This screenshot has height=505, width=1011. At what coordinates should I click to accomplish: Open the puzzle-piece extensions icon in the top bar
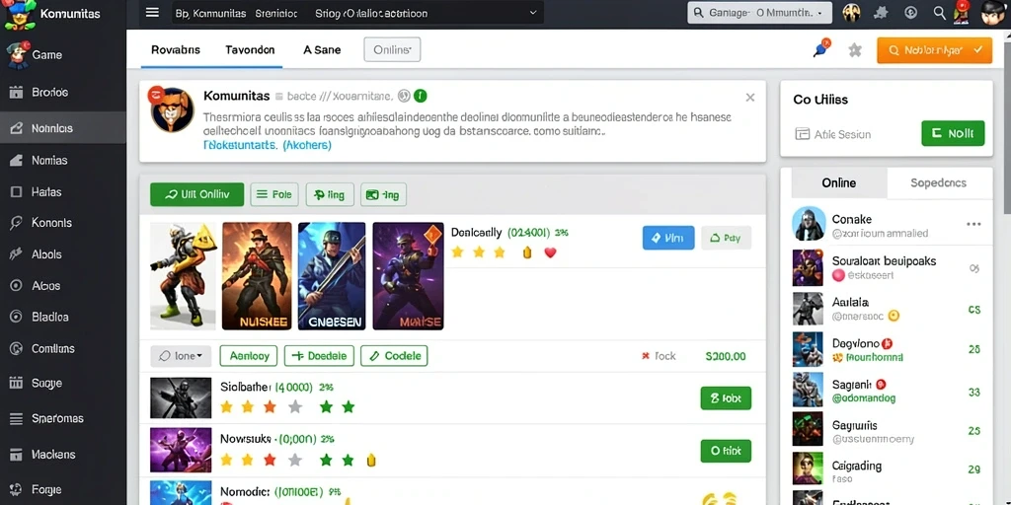click(880, 12)
